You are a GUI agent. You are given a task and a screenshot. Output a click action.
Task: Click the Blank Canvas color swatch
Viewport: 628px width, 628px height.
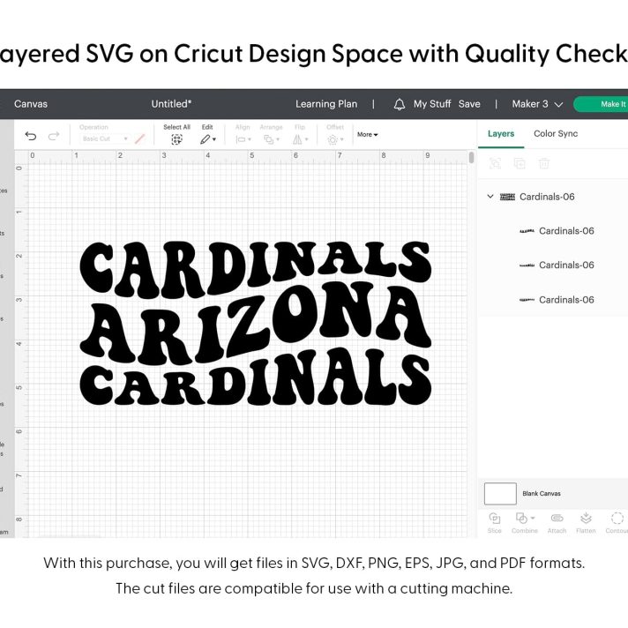[500, 493]
